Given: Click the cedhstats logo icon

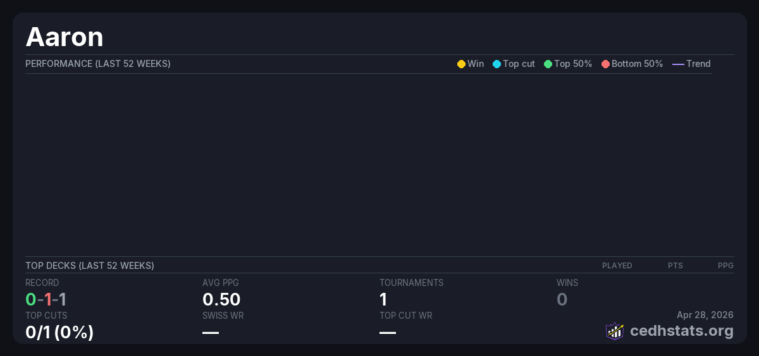Looking at the screenshot, I should pyautogui.click(x=614, y=331).
